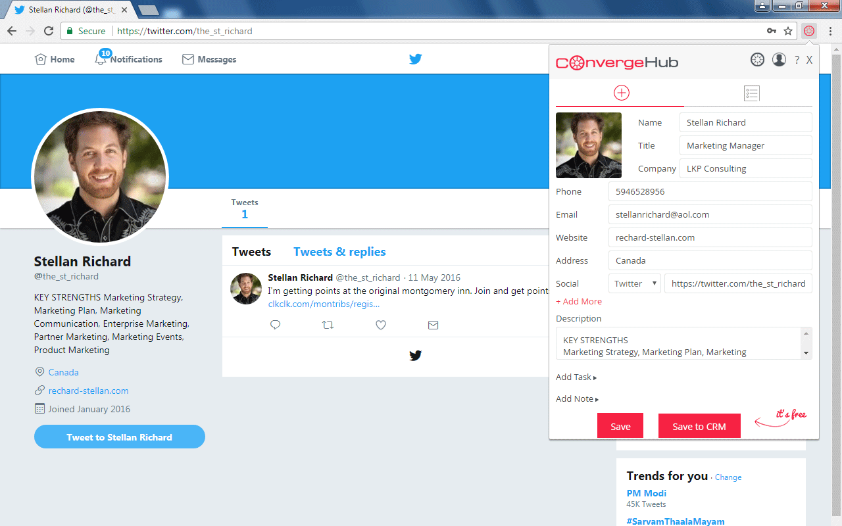Click the @the_st_richard handle under profile name
Screen dimensions: 842x526
click(x=66, y=277)
